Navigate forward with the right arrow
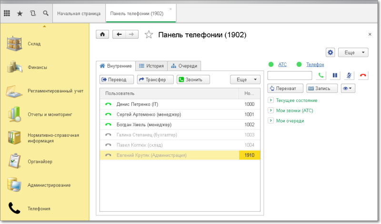The height and width of the screenshot is (224, 381). coord(132,34)
